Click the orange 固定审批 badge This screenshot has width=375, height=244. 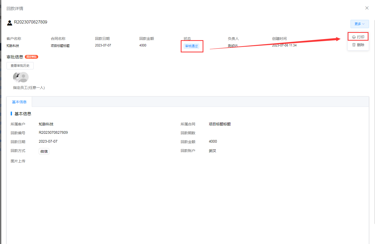[32, 57]
